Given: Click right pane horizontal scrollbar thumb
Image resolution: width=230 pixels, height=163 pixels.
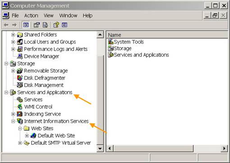Looking at the screenshot, I should [153, 149].
